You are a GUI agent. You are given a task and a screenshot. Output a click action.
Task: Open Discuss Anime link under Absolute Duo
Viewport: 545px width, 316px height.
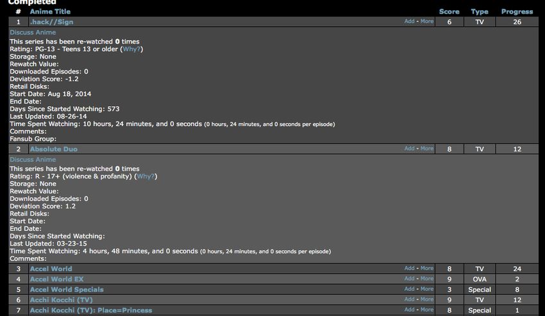pyautogui.click(x=33, y=159)
